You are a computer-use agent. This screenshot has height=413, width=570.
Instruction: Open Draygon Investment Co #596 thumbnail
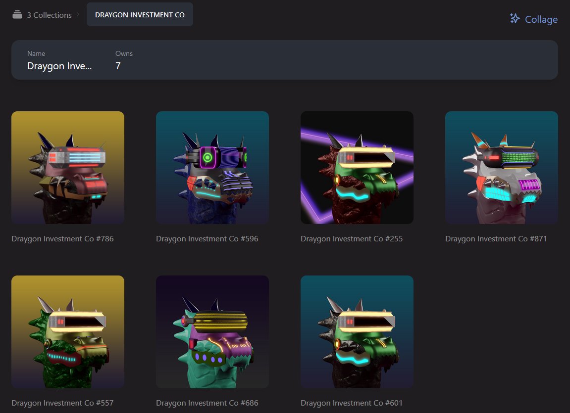pos(212,168)
